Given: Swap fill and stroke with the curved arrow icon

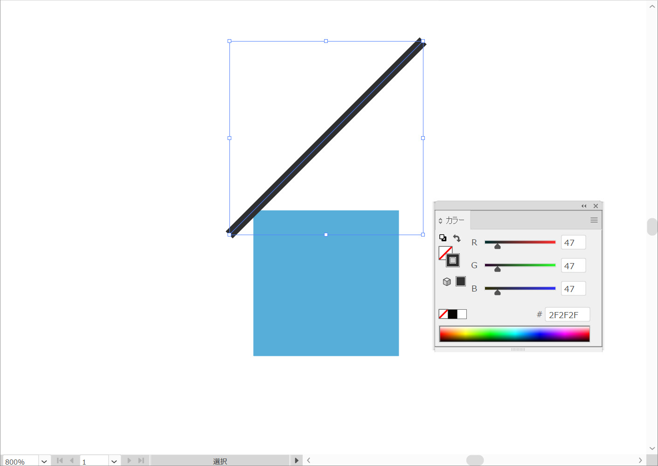Looking at the screenshot, I should coord(457,238).
